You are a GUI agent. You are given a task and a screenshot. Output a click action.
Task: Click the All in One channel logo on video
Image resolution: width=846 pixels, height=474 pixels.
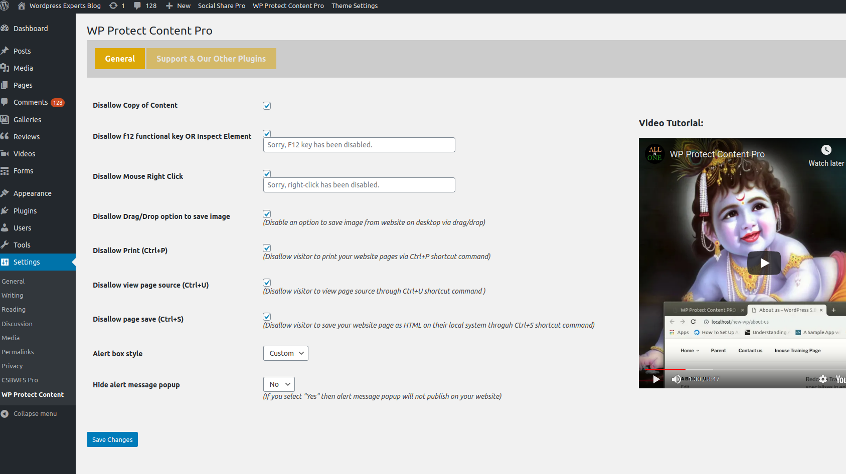click(x=654, y=154)
